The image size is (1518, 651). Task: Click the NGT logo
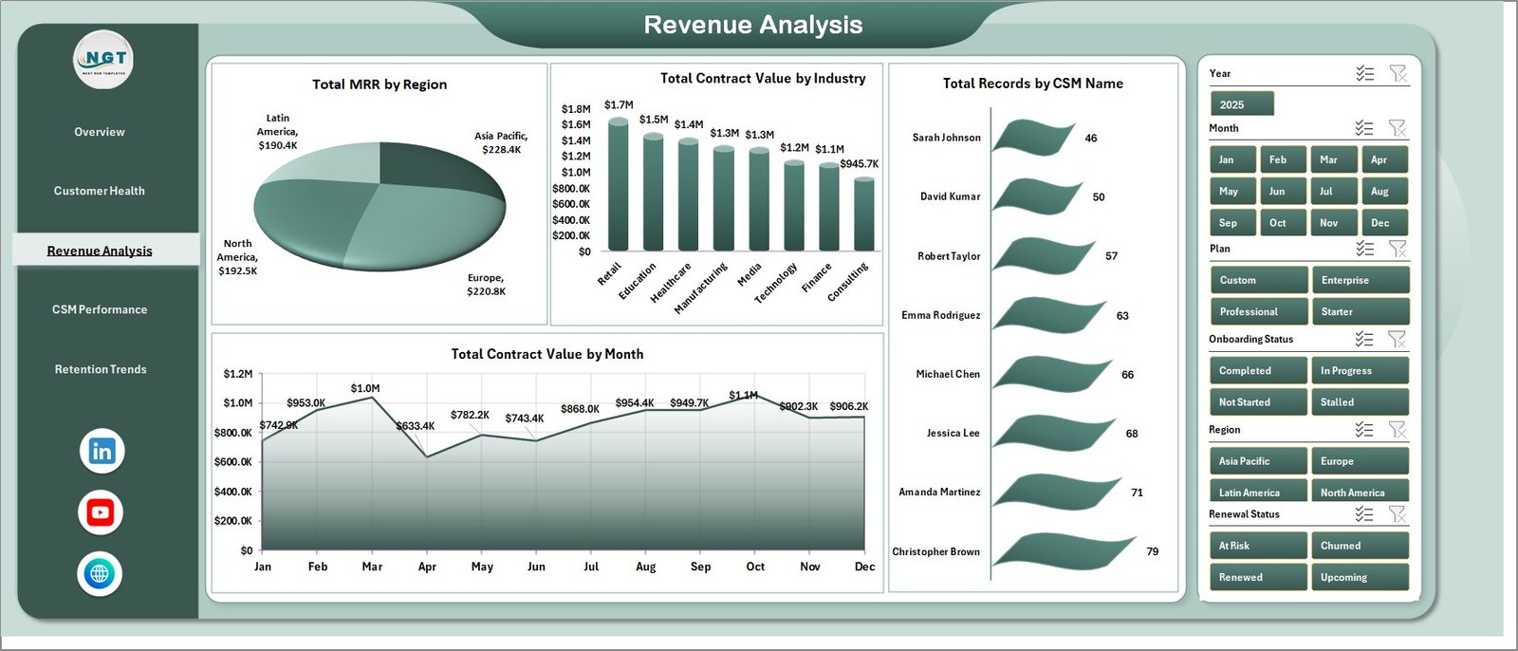click(x=103, y=59)
